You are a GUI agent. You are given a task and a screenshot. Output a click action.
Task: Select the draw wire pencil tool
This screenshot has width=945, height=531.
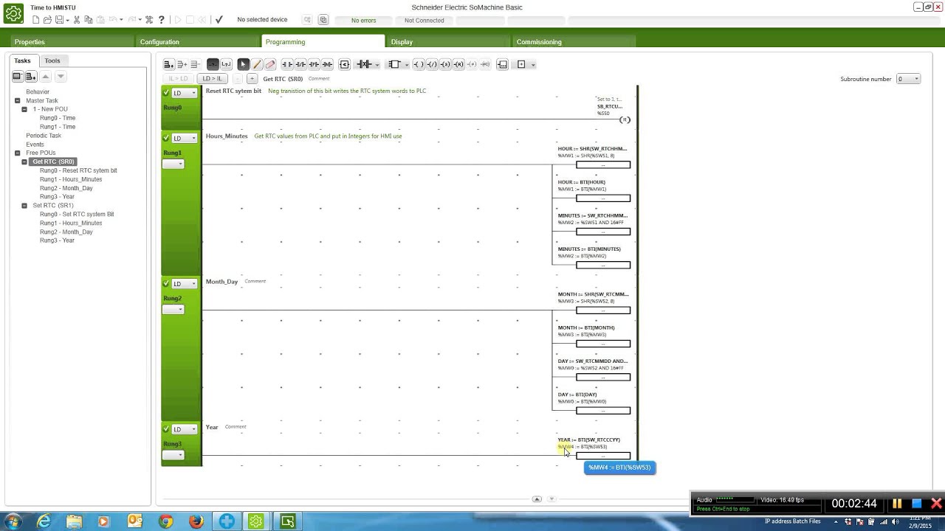pyautogui.click(x=256, y=64)
